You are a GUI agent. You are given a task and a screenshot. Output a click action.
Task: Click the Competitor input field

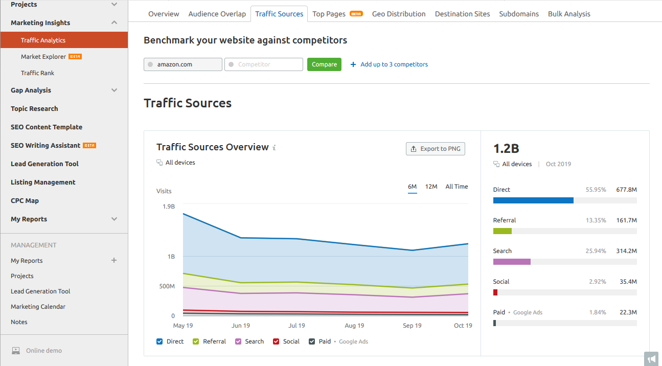263,64
